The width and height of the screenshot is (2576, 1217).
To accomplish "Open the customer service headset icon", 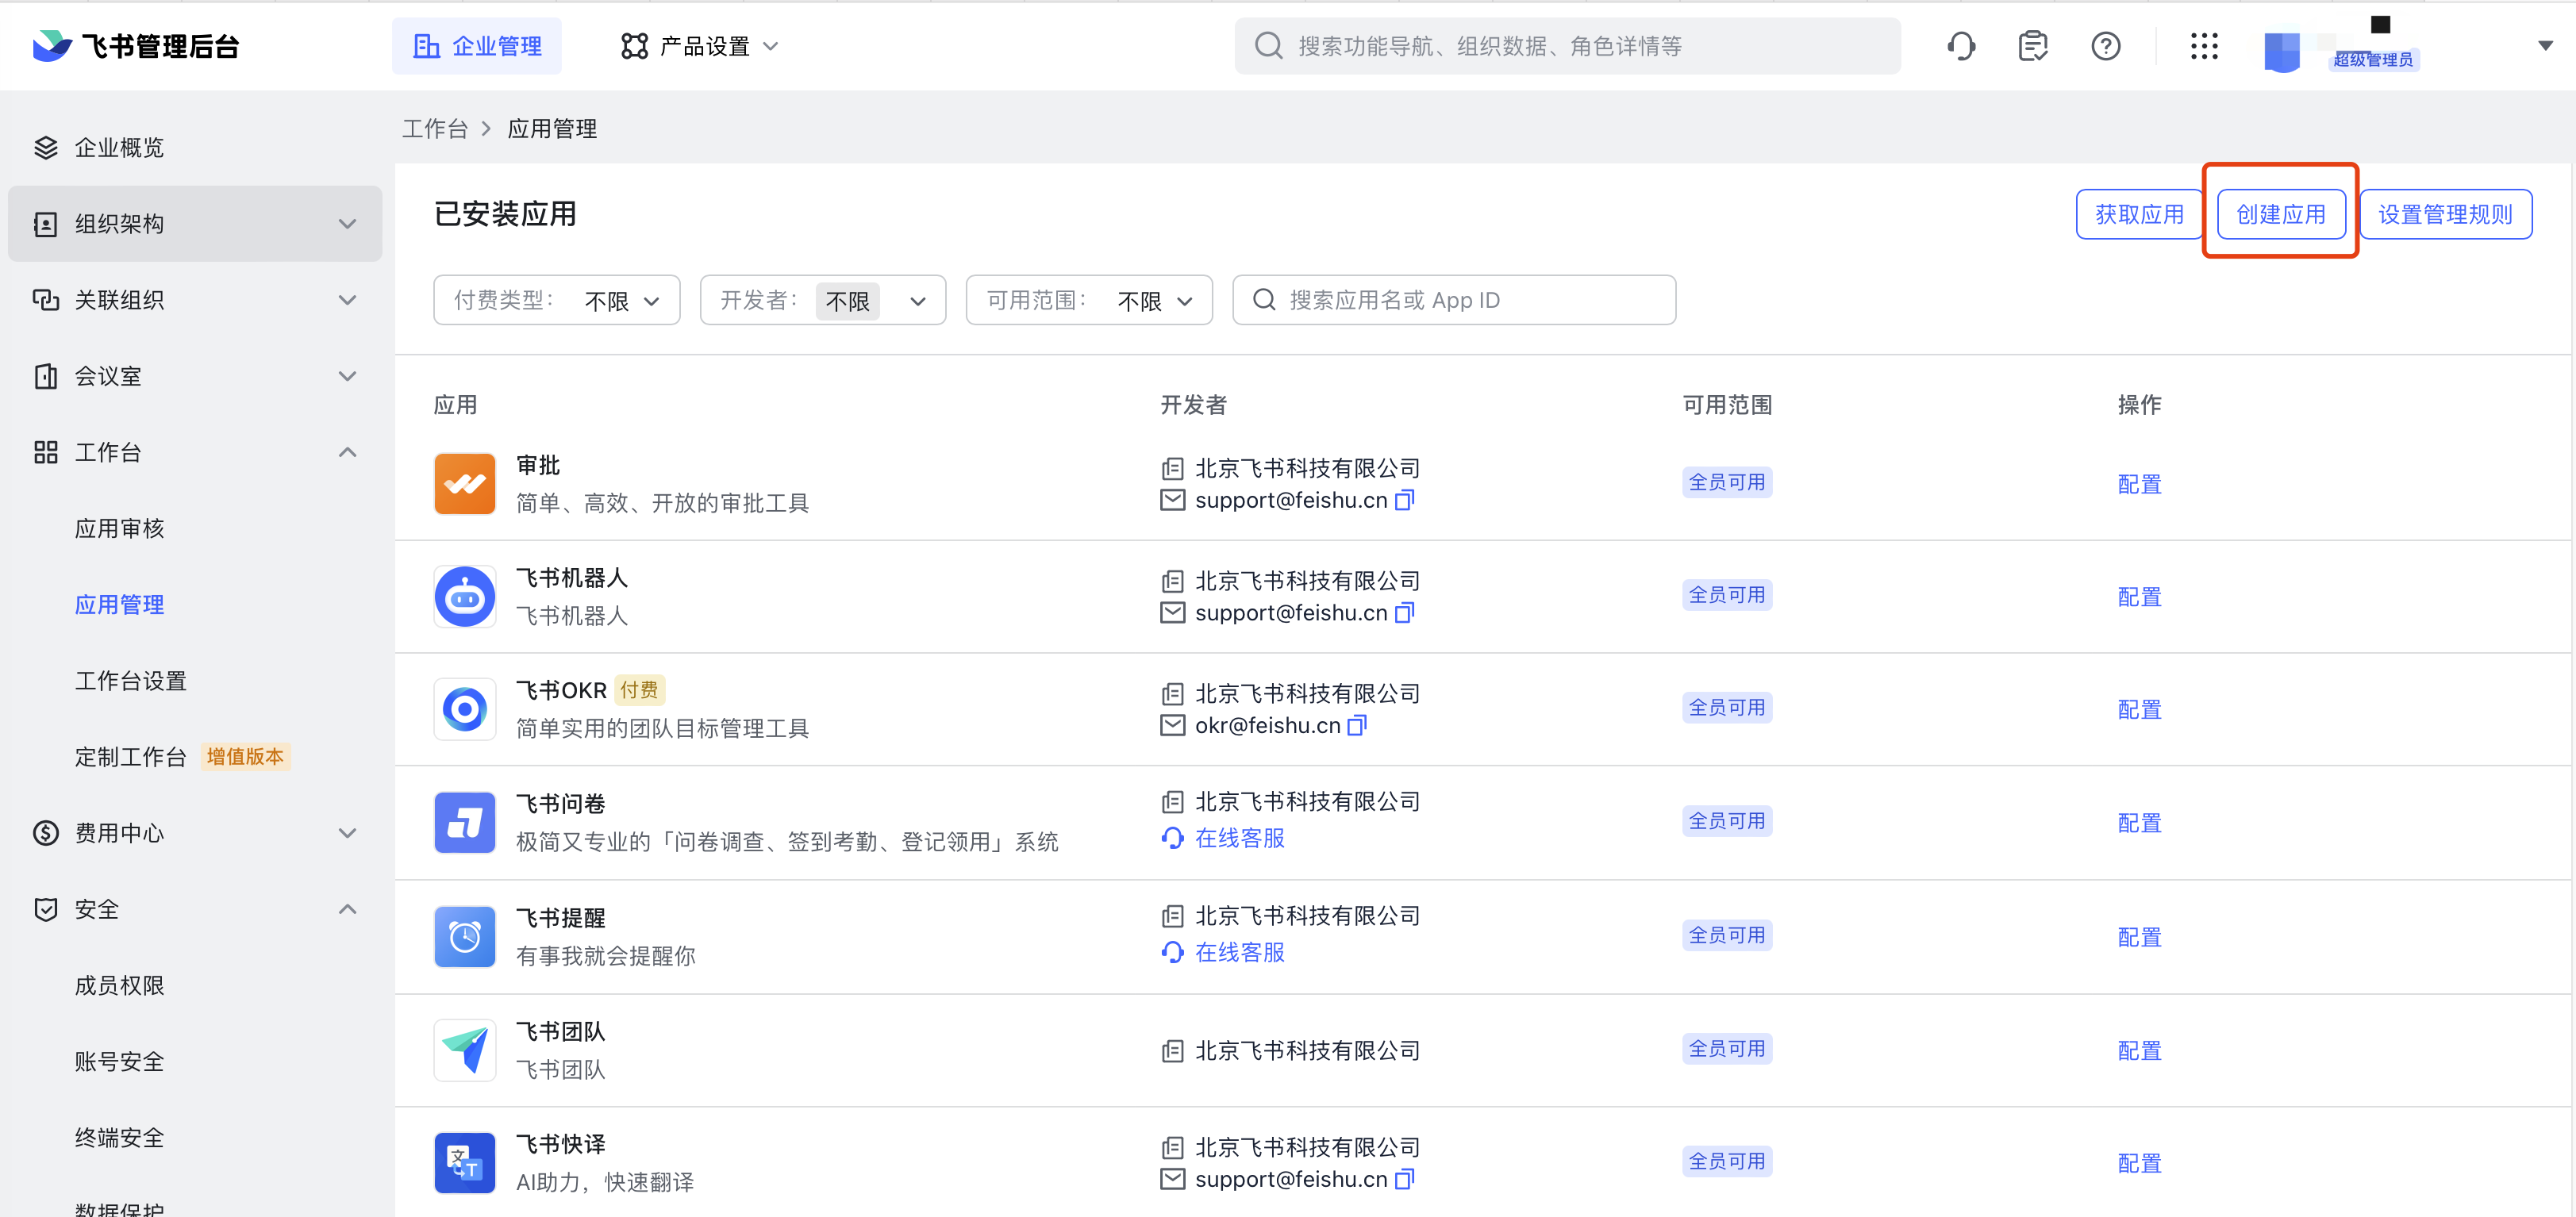I will (x=1961, y=46).
